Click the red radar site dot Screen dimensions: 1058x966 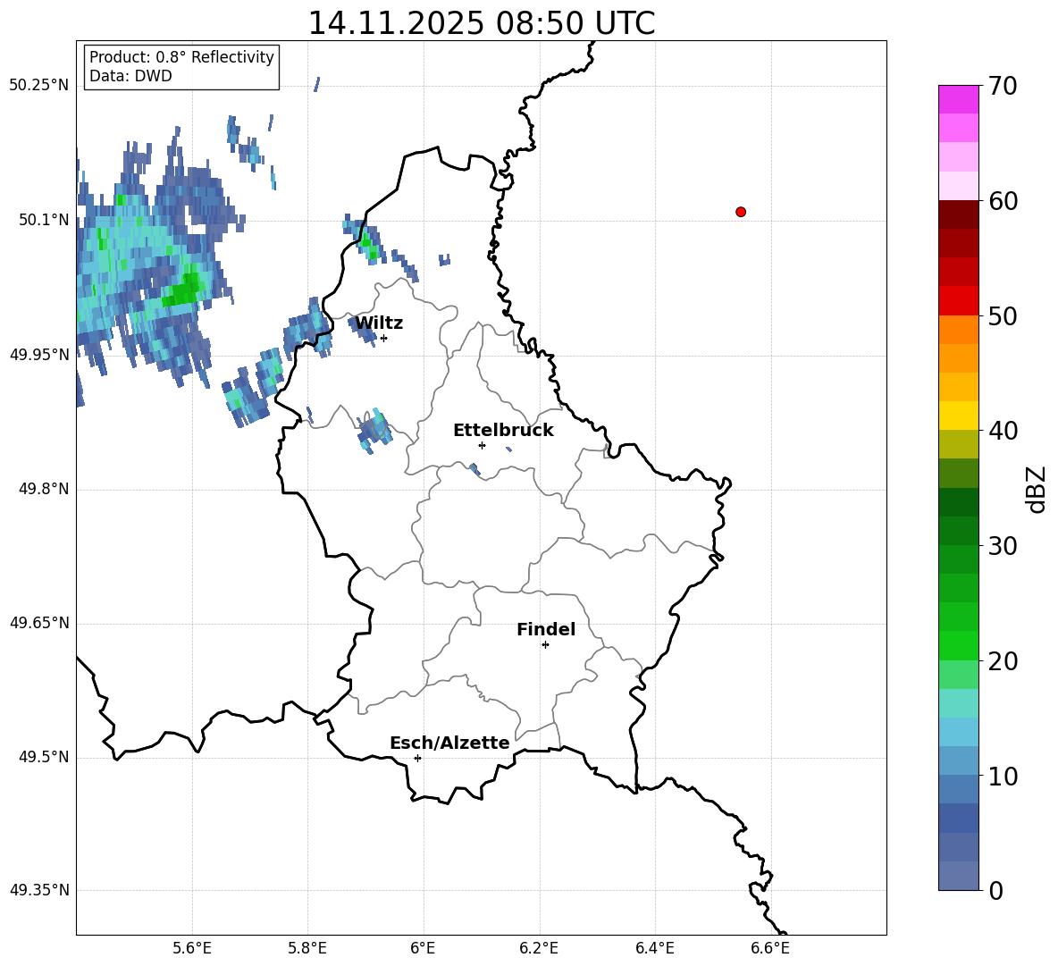pyautogui.click(x=740, y=212)
